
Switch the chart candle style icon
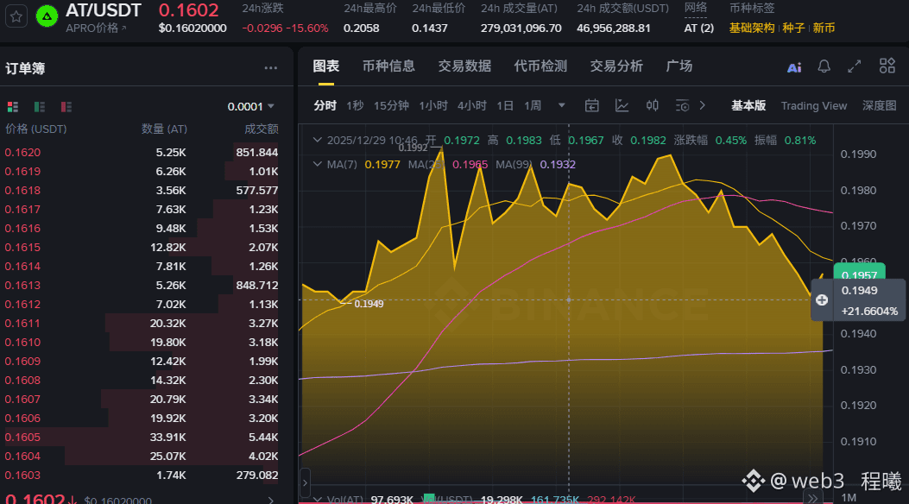pyautogui.click(x=653, y=105)
